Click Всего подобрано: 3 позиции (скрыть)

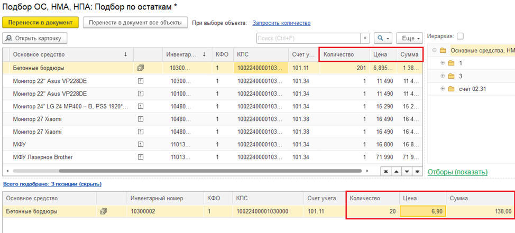pos(52,184)
